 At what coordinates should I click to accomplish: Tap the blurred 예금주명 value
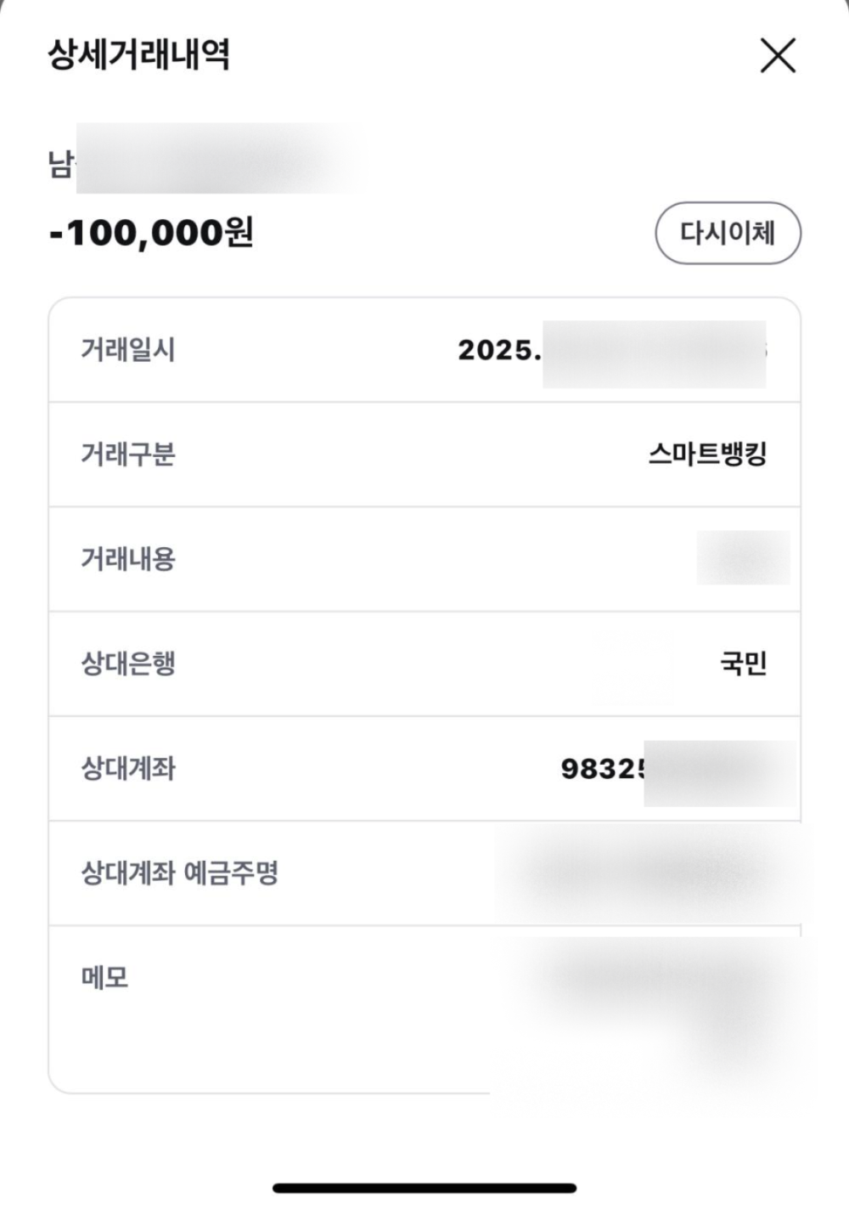tap(649, 873)
